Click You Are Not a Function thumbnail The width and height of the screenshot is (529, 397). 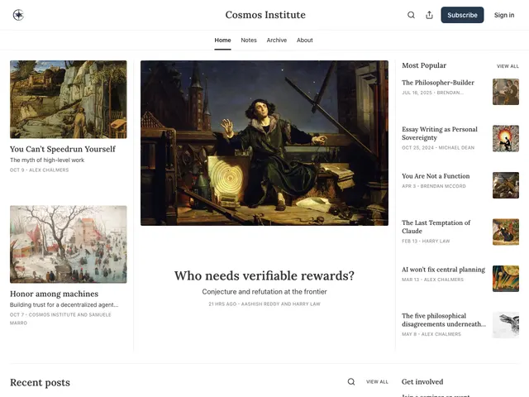click(506, 185)
